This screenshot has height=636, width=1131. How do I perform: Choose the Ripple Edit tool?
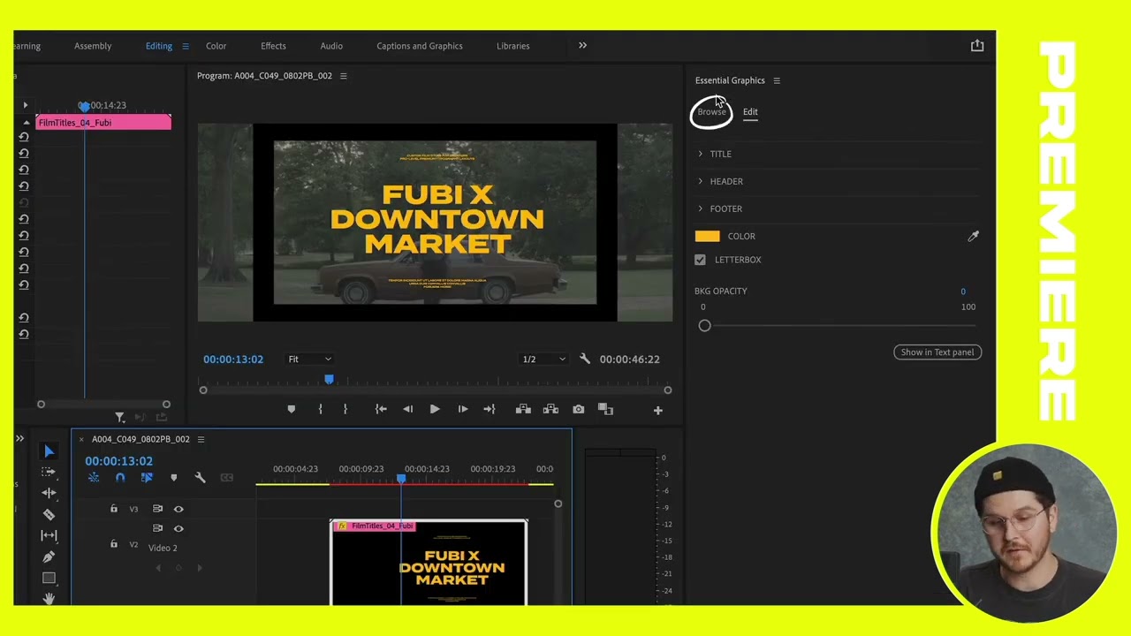coord(49,493)
